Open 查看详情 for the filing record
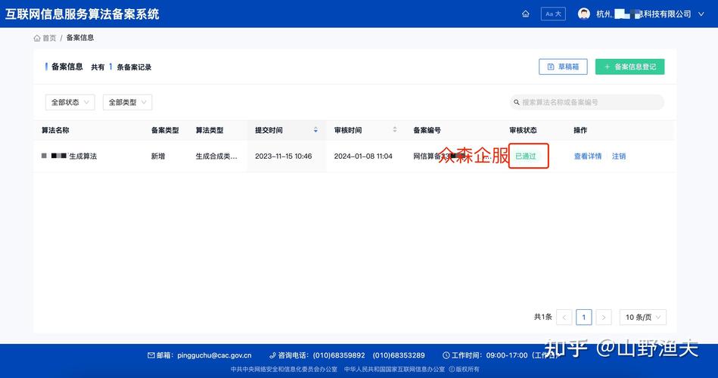Screen dimensions: 718x378 [588, 156]
